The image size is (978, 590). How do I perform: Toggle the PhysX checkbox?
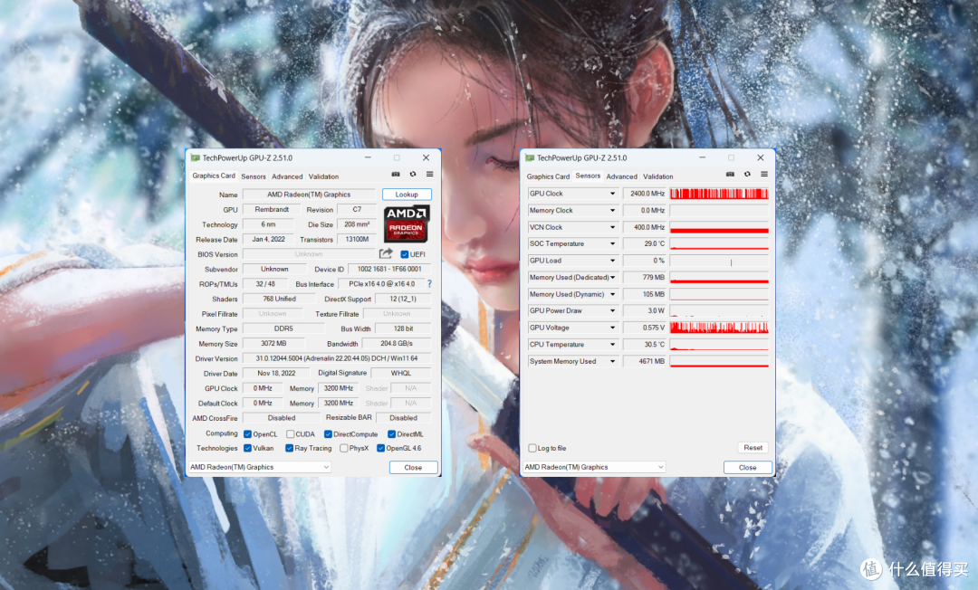click(x=344, y=448)
